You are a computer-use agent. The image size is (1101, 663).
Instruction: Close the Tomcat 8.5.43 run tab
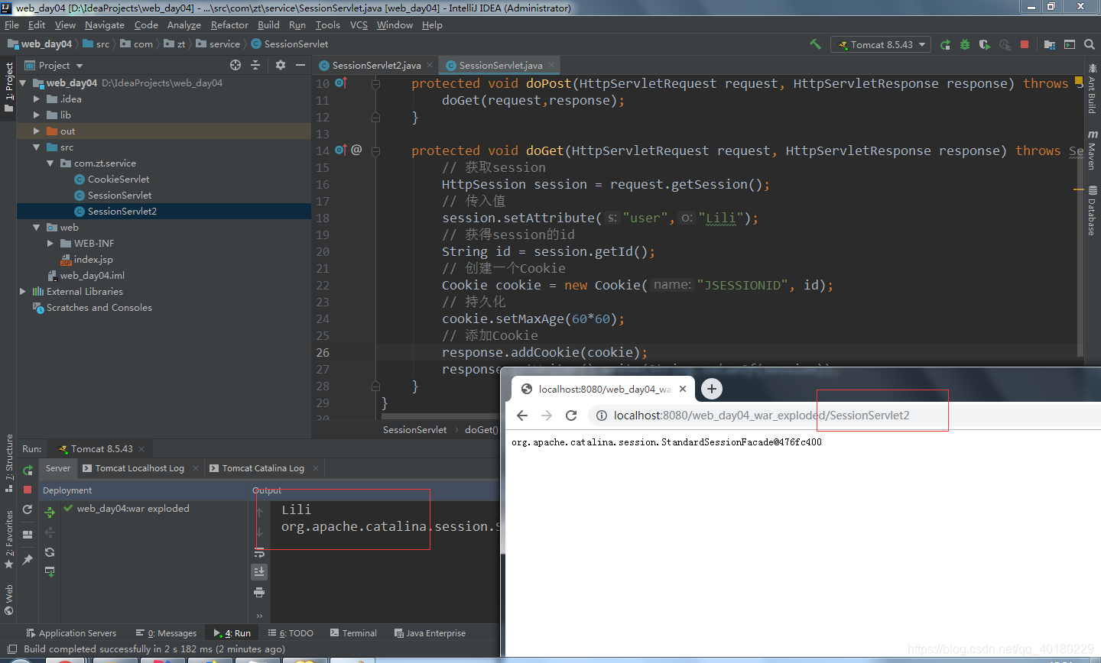141,449
